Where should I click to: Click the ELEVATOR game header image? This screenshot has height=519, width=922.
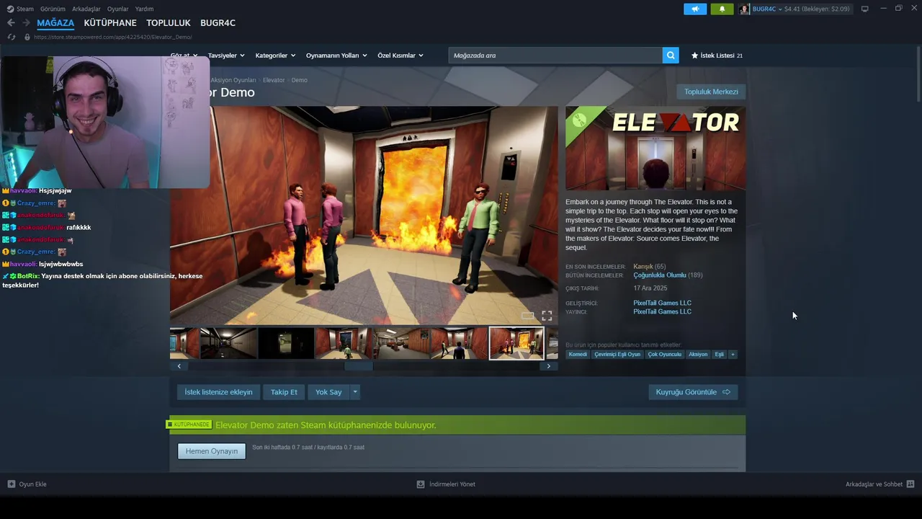tap(655, 148)
